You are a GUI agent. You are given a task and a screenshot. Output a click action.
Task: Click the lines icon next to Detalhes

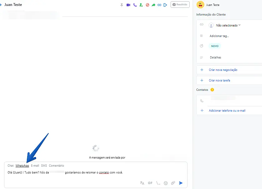(201, 58)
